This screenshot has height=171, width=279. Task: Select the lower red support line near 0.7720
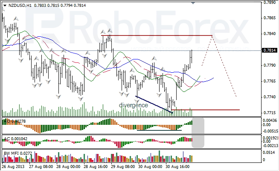tap(205, 110)
